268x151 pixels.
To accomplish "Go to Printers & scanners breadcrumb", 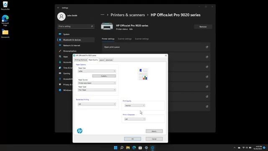I will point(128,15).
